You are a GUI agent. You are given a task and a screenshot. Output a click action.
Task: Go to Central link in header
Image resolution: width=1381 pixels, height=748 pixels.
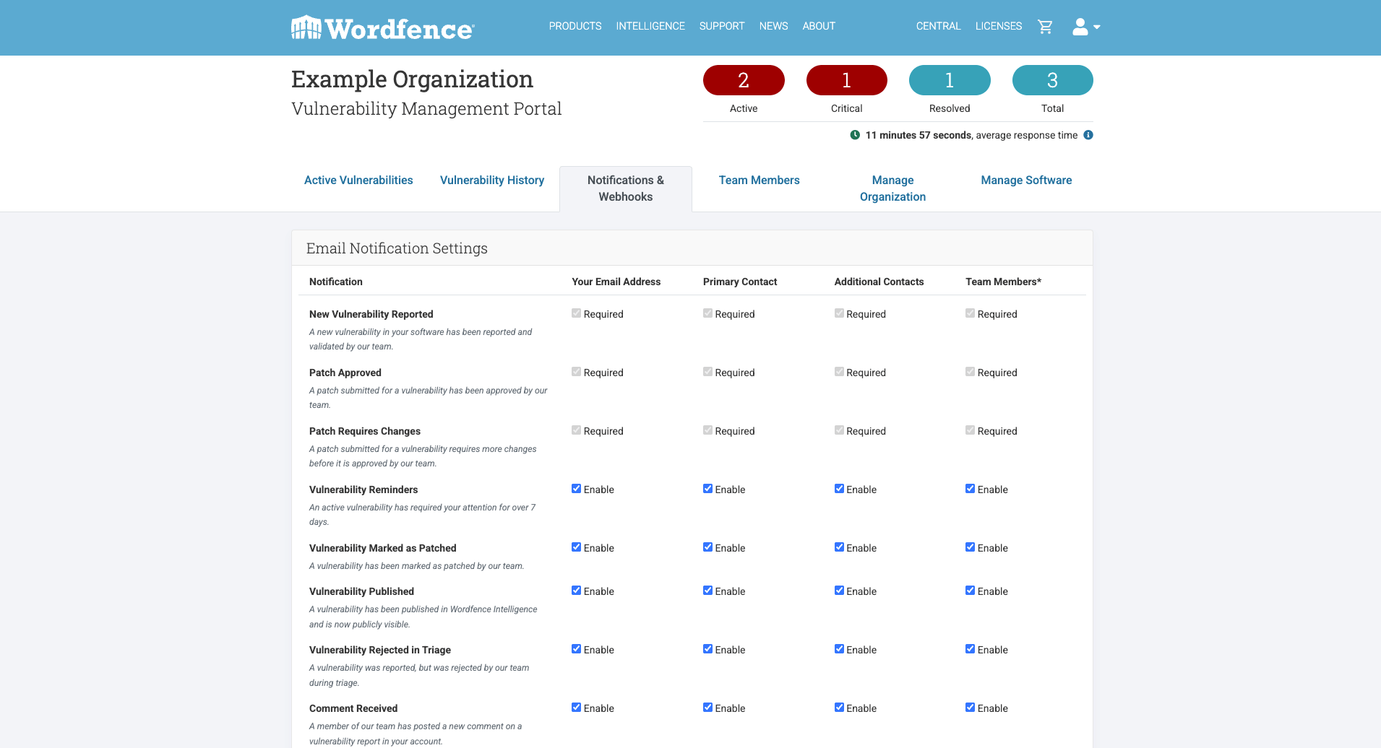click(938, 26)
